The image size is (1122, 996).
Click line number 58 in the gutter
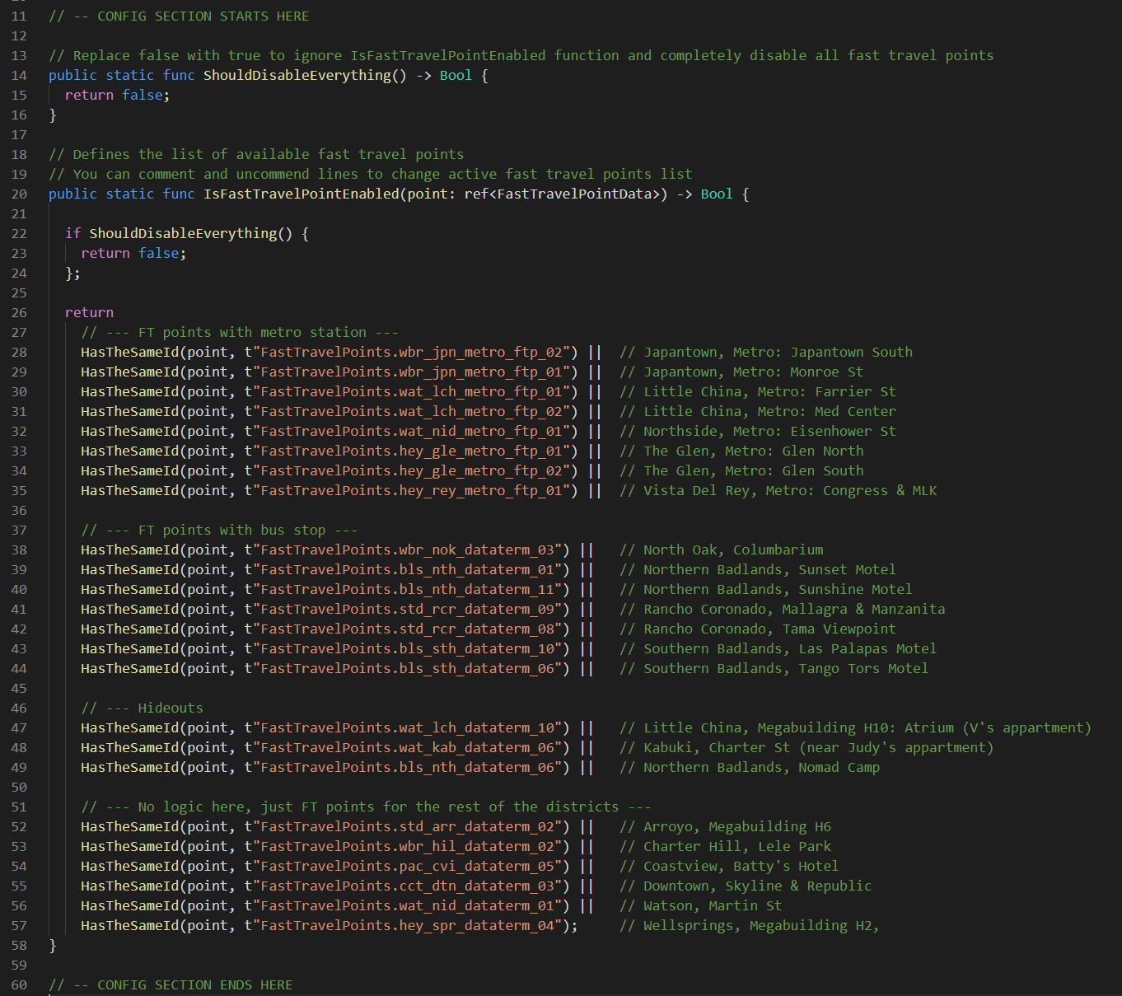tap(19, 945)
